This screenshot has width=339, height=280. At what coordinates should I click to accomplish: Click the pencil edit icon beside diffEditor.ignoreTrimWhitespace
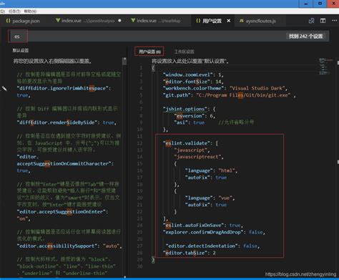[x=4, y=89]
